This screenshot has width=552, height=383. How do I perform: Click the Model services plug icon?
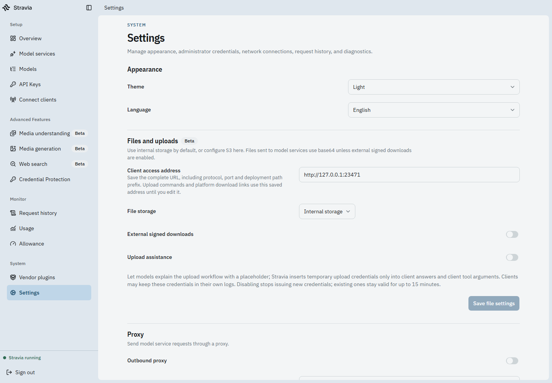13,54
